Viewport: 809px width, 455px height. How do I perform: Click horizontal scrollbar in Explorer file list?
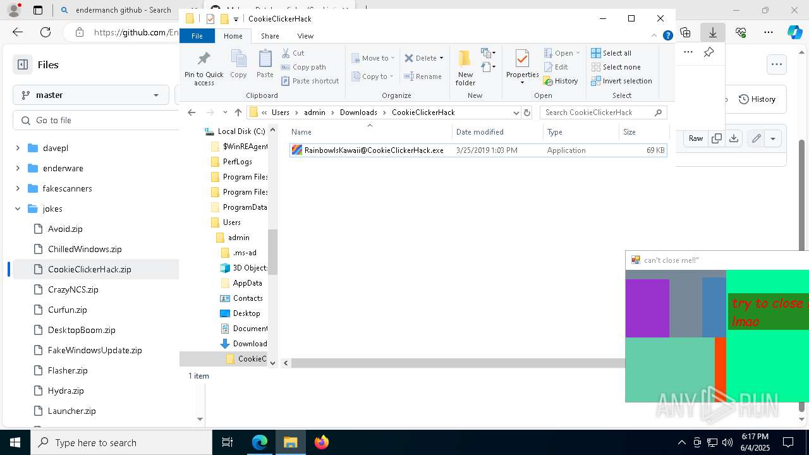pos(458,363)
